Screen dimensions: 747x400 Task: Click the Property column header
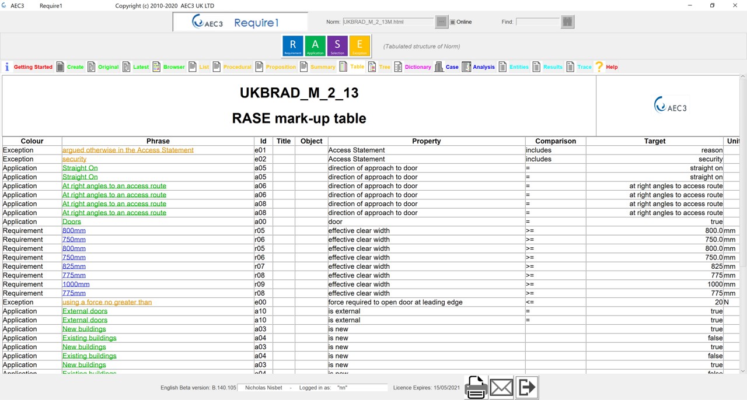coord(427,141)
